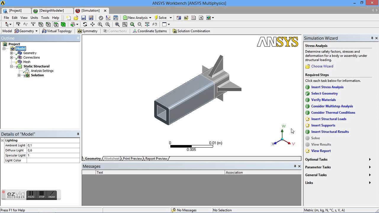This screenshot has width=379, height=213.
Task: Select the Rotate view tool
Action: (85, 24)
